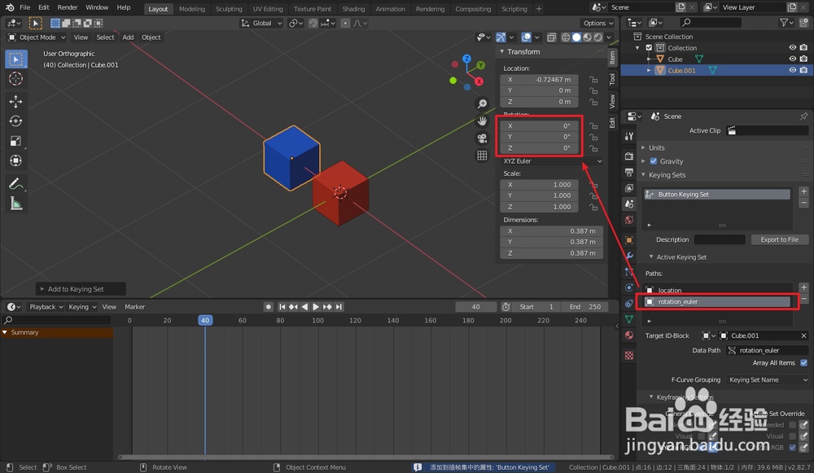Add a keying set path plus button
Viewport: 814px width, 473px height.
click(x=803, y=287)
